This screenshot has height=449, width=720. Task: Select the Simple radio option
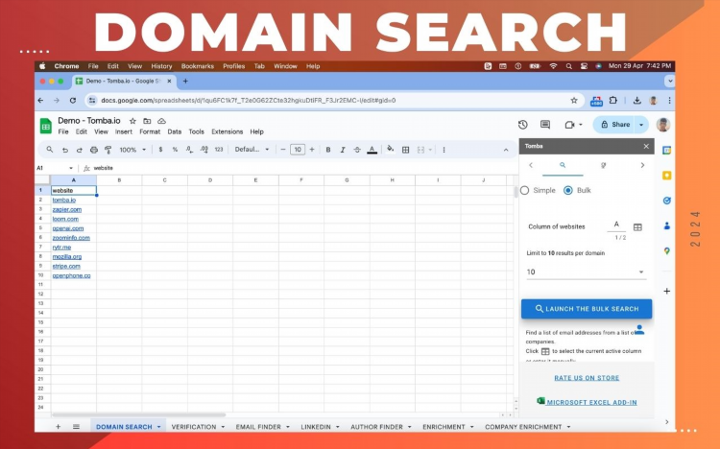(x=525, y=190)
